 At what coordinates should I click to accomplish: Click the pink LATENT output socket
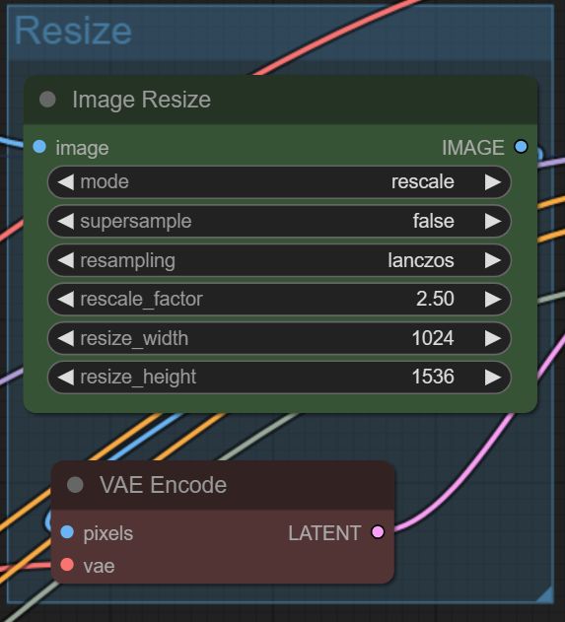tap(378, 532)
